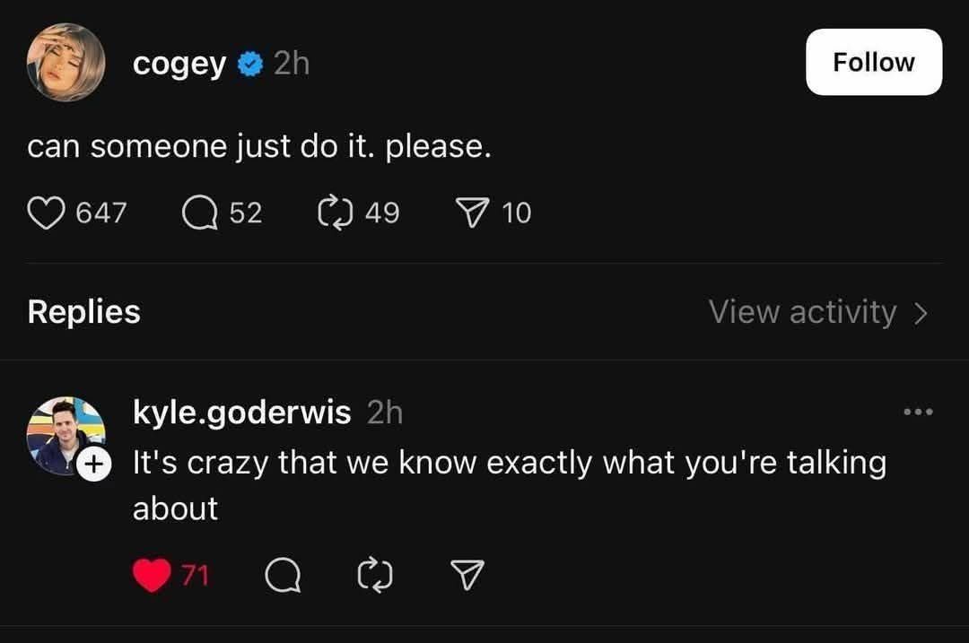Open the three-dot menu on kyle.goderwis's reply
Image resolution: width=969 pixels, height=643 pixels.
pos(919,413)
